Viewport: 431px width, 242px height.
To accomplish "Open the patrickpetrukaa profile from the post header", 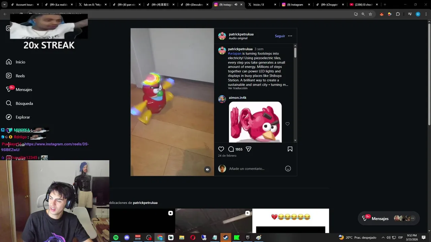I will (241, 34).
